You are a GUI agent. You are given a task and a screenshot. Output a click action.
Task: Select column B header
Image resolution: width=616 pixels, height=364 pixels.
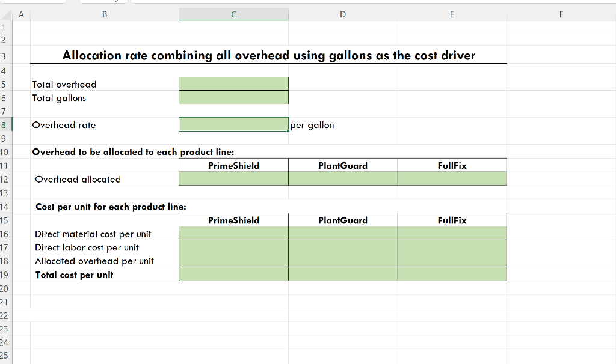[105, 14]
